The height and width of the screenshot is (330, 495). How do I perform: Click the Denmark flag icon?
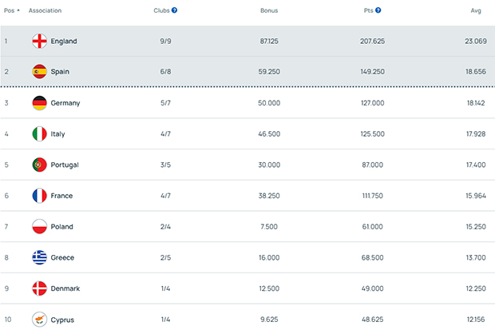tap(39, 288)
